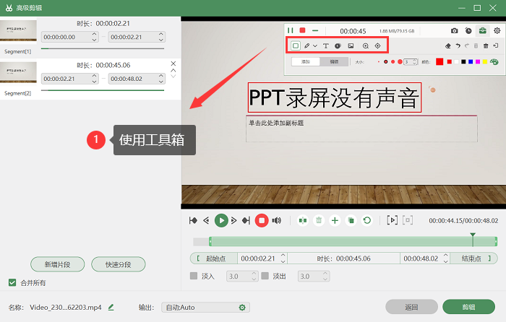Duplicate the current segment
The height and width of the screenshot is (322, 506).
tap(351, 220)
